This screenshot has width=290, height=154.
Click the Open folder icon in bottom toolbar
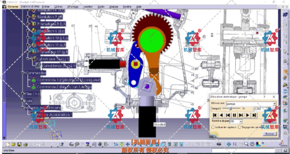13,144
